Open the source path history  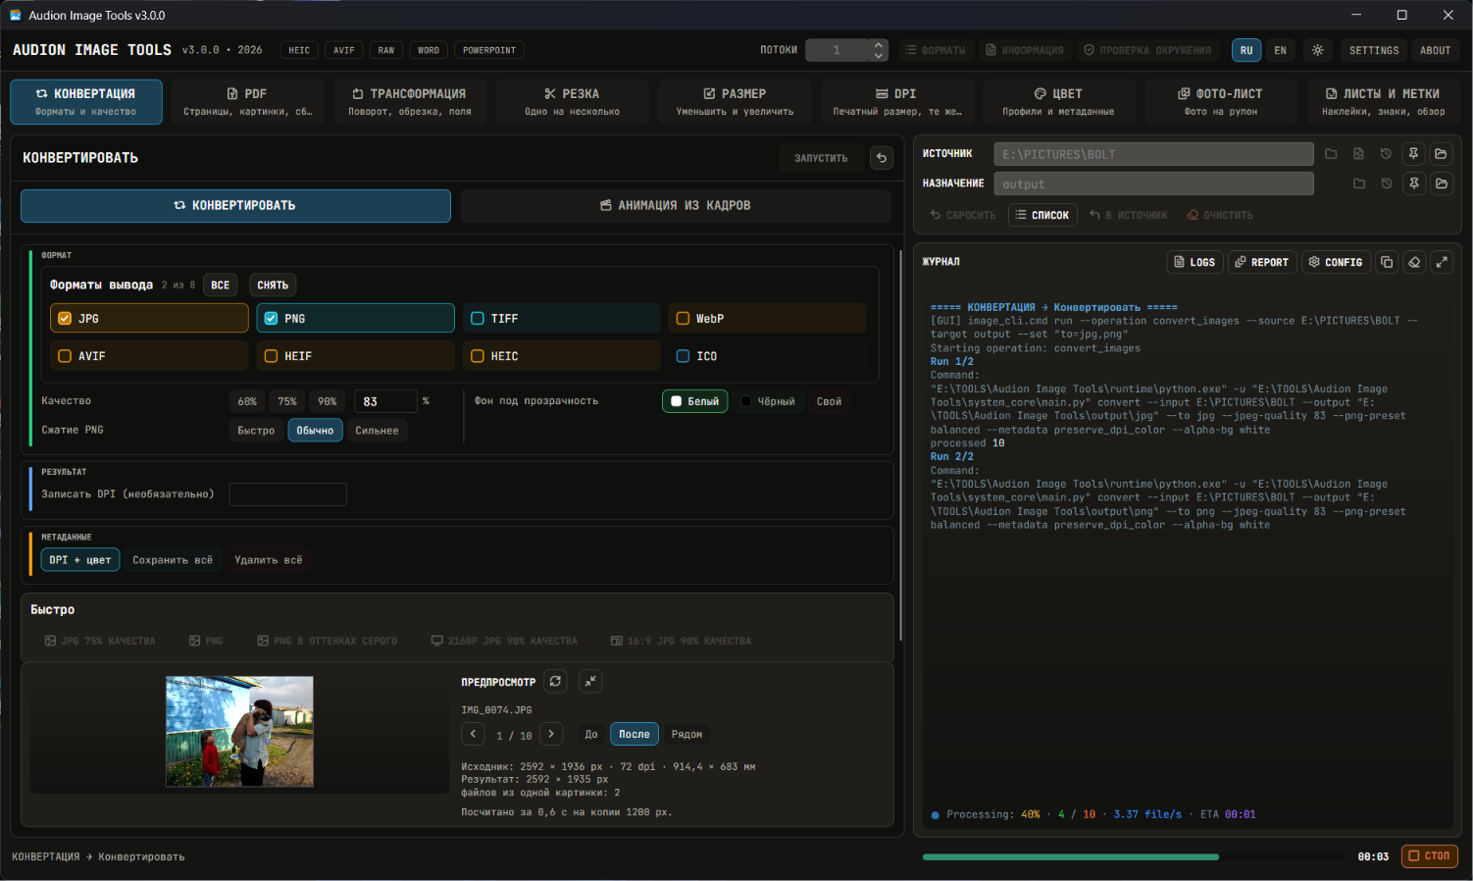click(1386, 154)
